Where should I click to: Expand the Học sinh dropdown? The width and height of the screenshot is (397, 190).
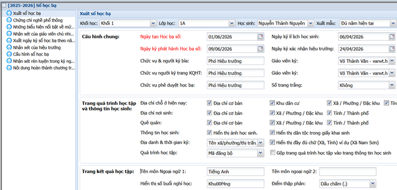[311, 23]
